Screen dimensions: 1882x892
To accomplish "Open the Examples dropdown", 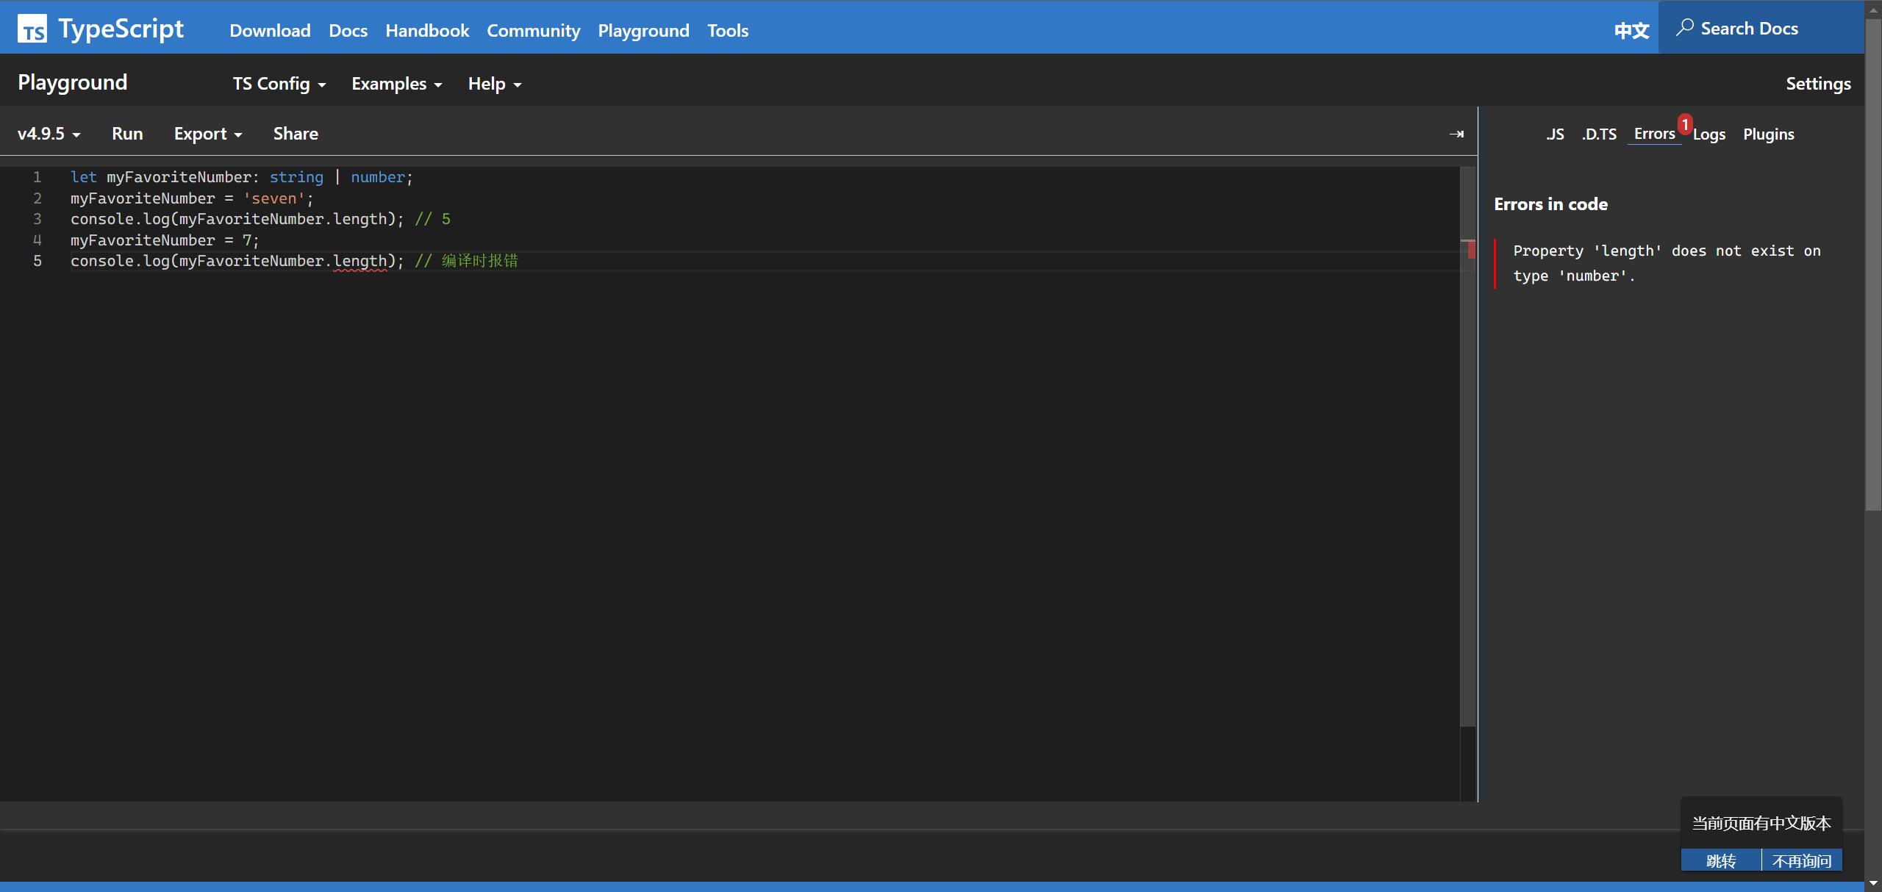I will (396, 84).
